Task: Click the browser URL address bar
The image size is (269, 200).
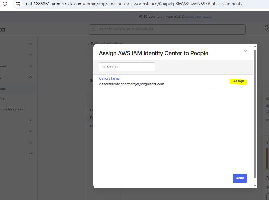Action: point(133,4)
